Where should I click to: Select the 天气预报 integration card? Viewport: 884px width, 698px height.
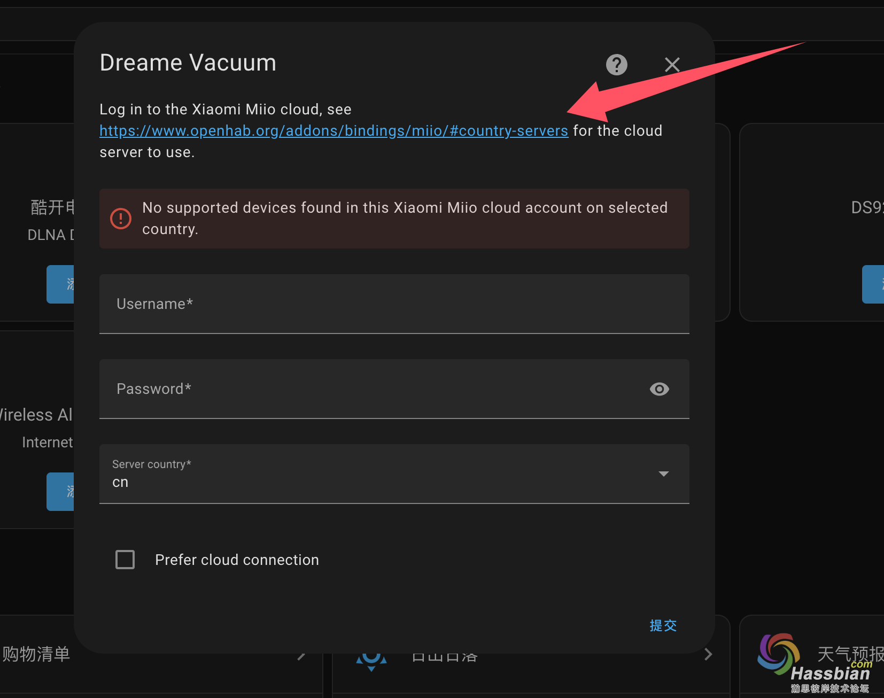click(812, 654)
